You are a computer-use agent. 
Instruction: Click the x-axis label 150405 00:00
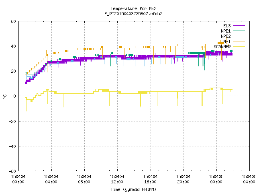[x=216, y=179]
